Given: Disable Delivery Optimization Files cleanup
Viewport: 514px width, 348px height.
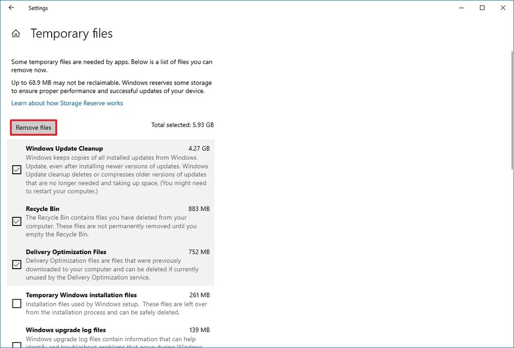Looking at the screenshot, I should (x=16, y=265).
